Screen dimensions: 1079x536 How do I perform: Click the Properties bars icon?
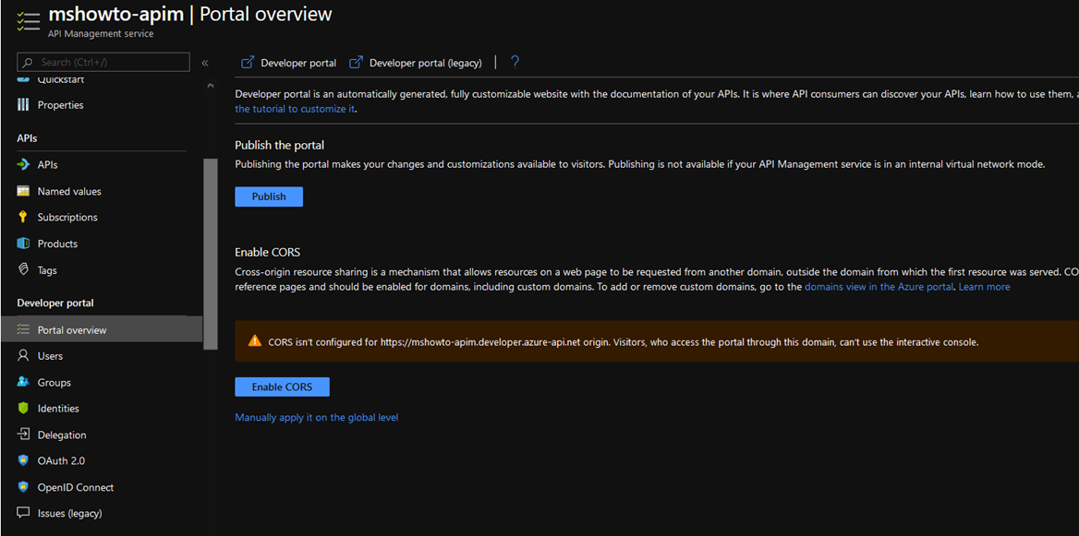pyautogui.click(x=23, y=105)
